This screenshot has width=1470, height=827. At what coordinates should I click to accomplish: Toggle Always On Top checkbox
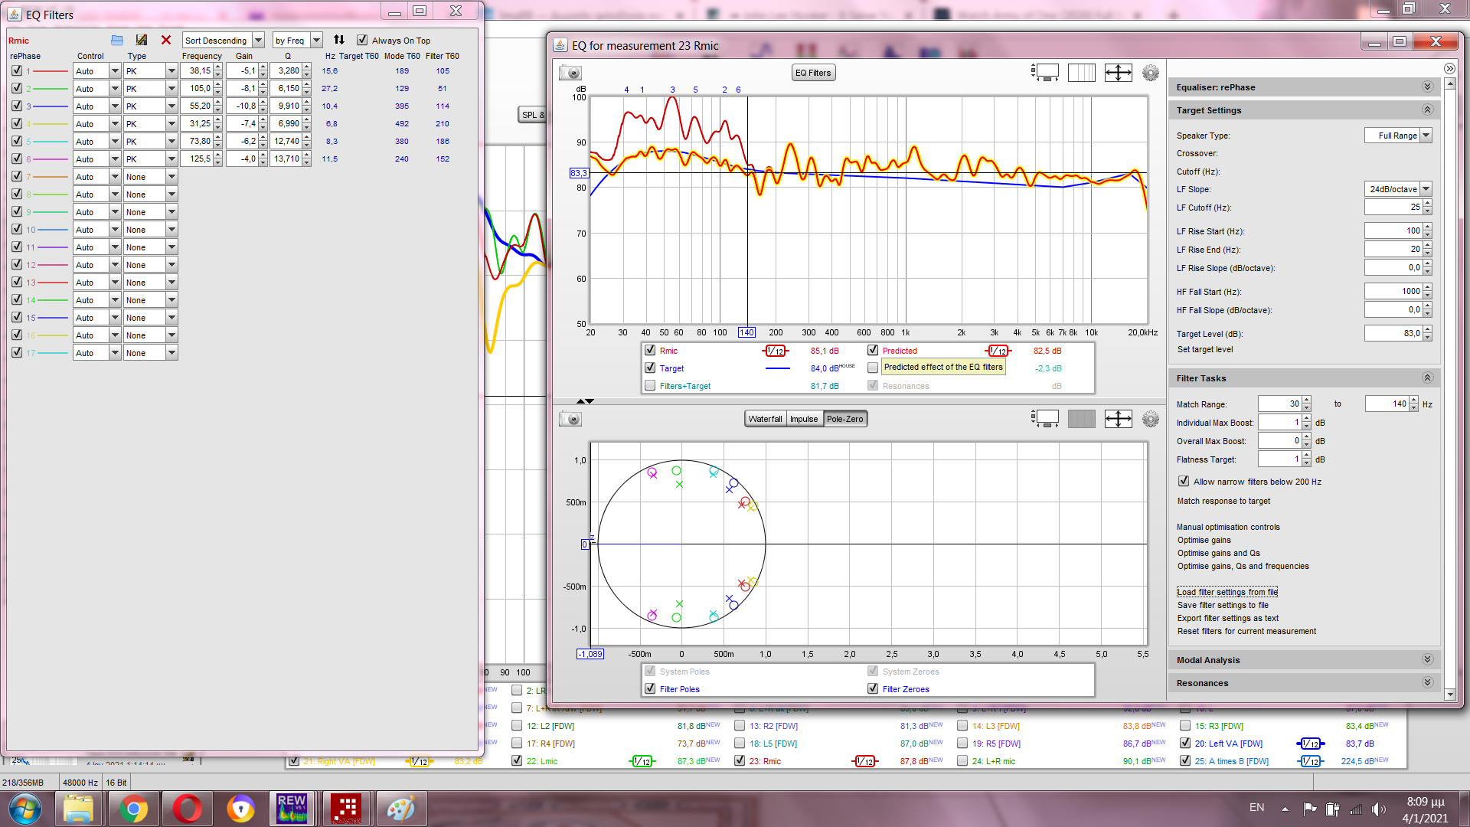click(x=362, y=41)
